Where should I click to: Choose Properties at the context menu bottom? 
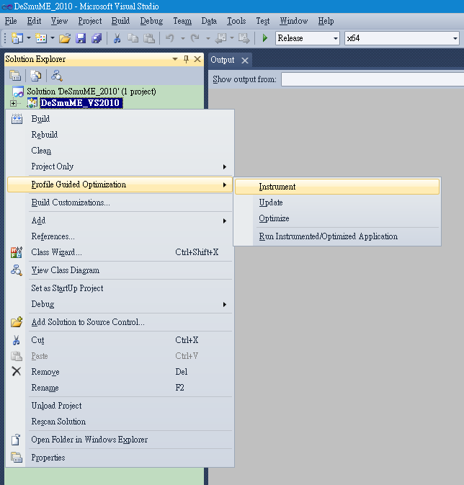click(x=120, y=458)
